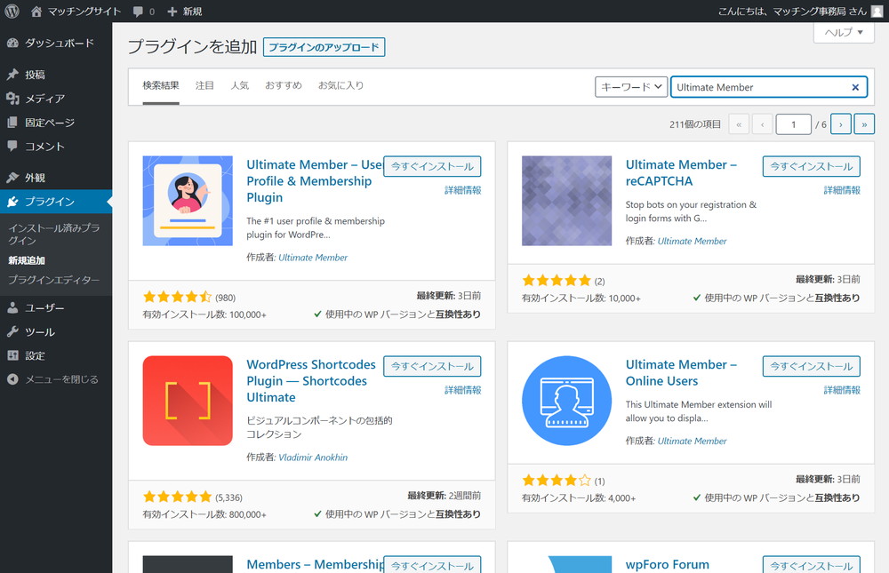Open プラグインエディター submenu item

point(54,280)
